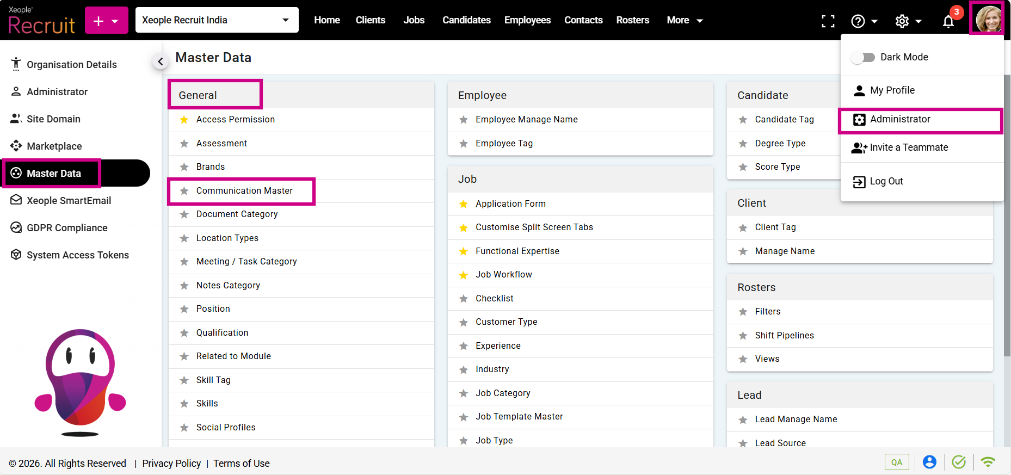Screen dimensions: 1011x475
Task: Open the user profile avatar menu
Action: pyautogui.click(x=988, y=19)
